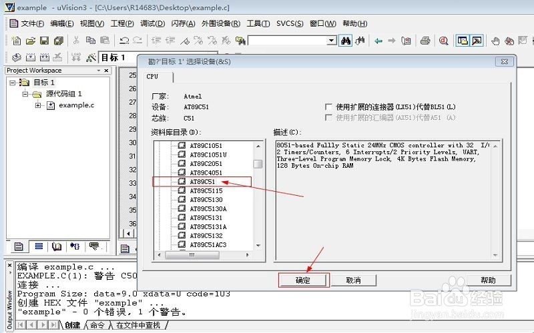Click the 帮助 button in dialog
The width and height of the screenshot is (534, 333).
coord(489,280)
